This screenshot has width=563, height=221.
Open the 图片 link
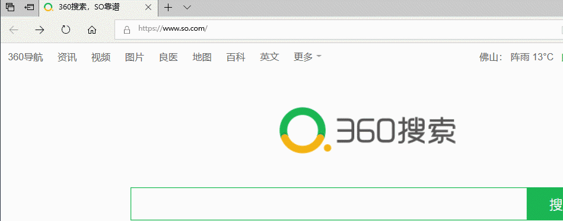click(x=135, y=57)
